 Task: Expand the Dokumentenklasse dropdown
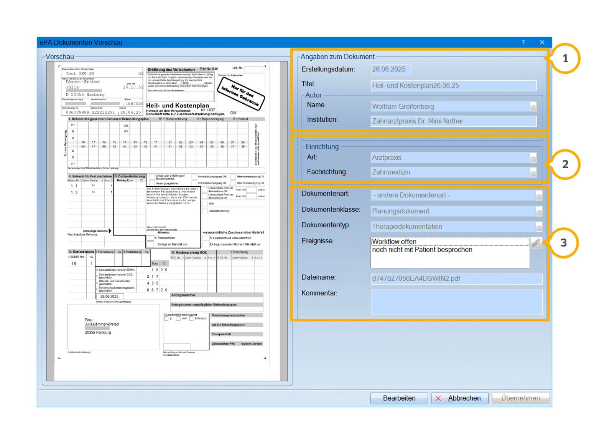(539, 211)
